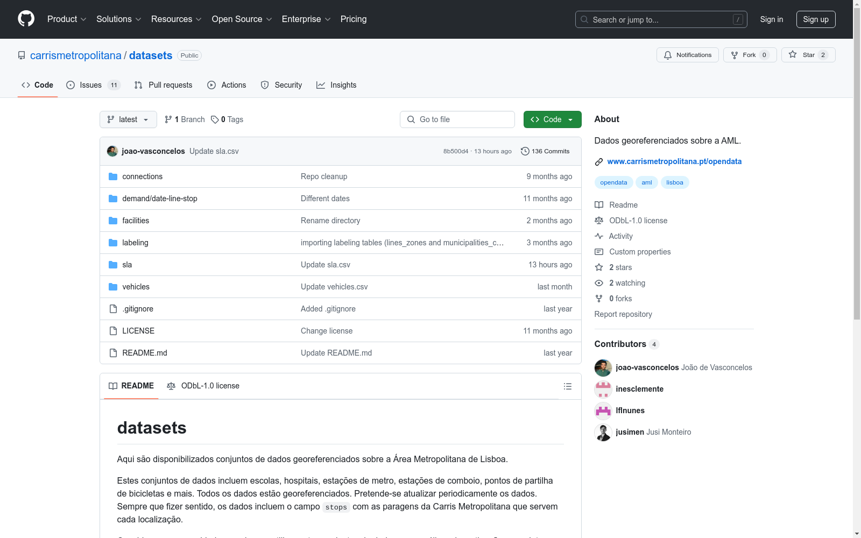Click the star icon beside 2 stars
861x538 pixels.
[x=599, y=267]
